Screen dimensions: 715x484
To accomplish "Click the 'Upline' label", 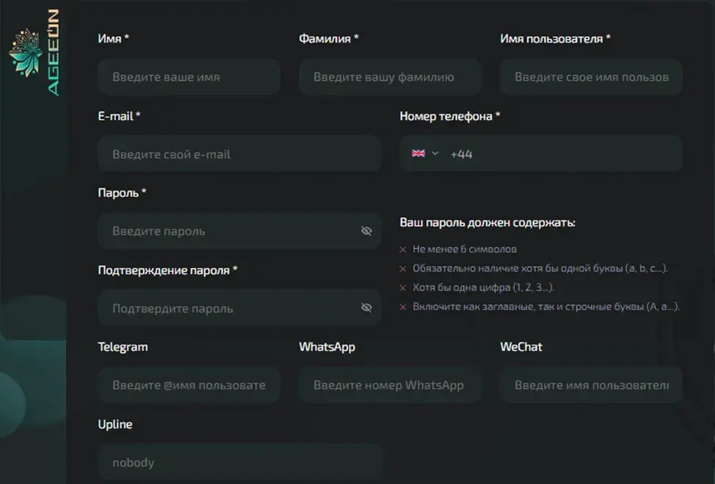I will coord(115,425).
